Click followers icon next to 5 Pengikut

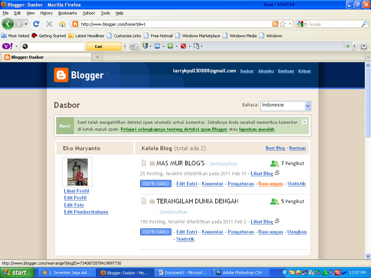pyautogui.click(x=275, y=201)
